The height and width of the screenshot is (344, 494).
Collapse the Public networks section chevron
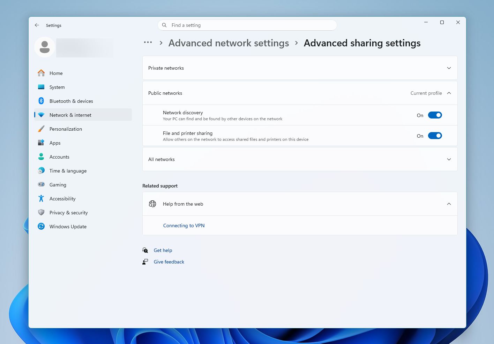click(449, 93)
